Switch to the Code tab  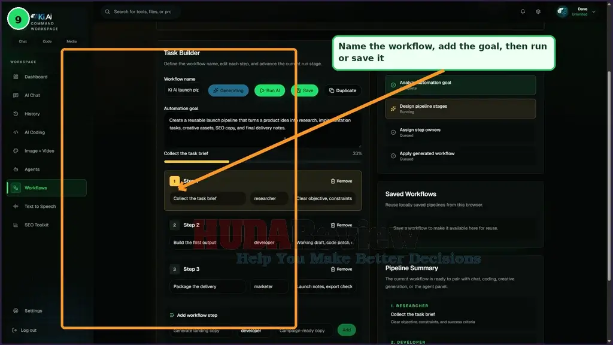click(47, 41)
